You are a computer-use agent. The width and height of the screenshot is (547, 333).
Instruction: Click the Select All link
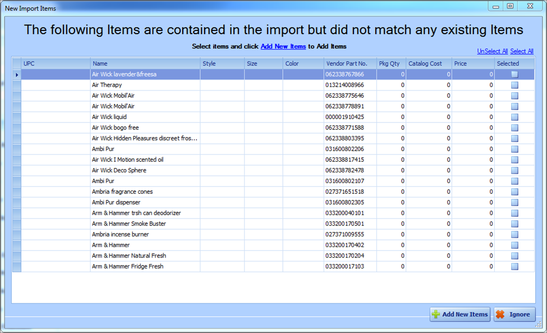522,52
